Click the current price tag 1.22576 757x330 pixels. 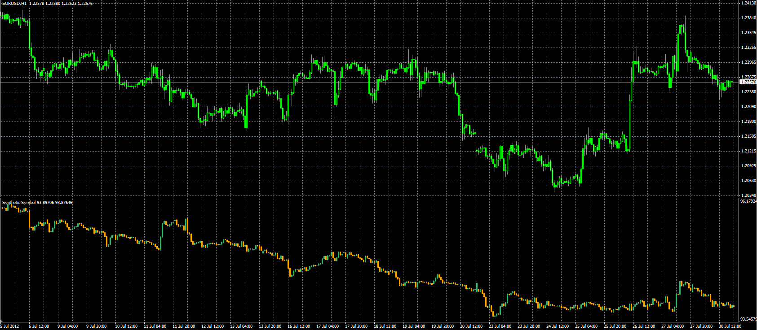click(x=748, y=82)
